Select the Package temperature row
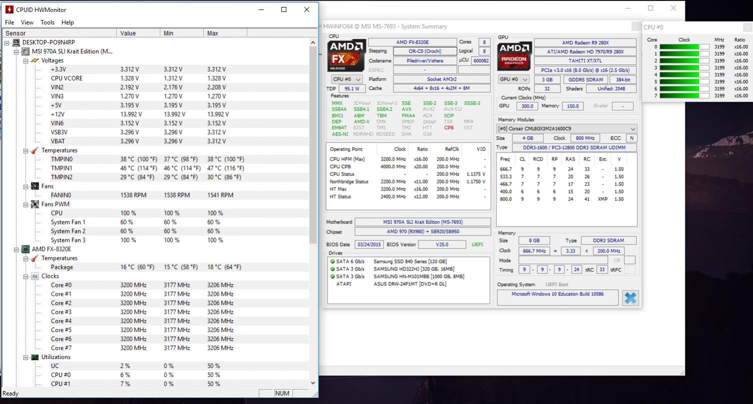This screenshot has height=404, width=753. coord(155,267)
